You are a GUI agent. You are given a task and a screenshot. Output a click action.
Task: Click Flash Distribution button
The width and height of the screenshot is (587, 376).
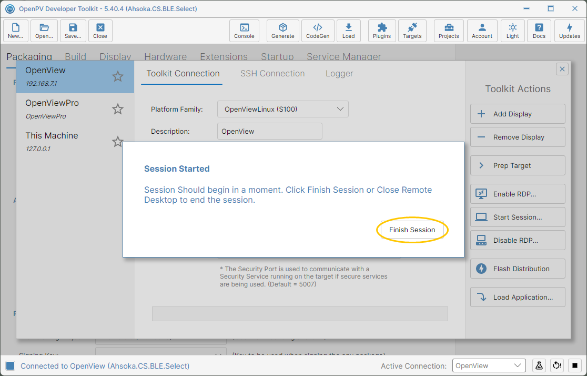click(x=518, y=269)
